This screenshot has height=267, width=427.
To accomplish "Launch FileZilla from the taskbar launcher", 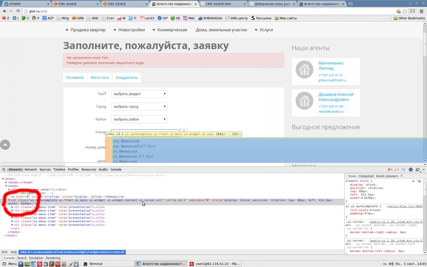I will [x=40, y=264].
